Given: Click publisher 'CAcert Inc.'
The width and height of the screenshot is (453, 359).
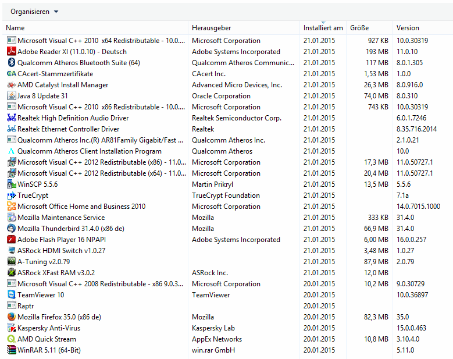Looking at the screenshot, I should click(209, 74).
